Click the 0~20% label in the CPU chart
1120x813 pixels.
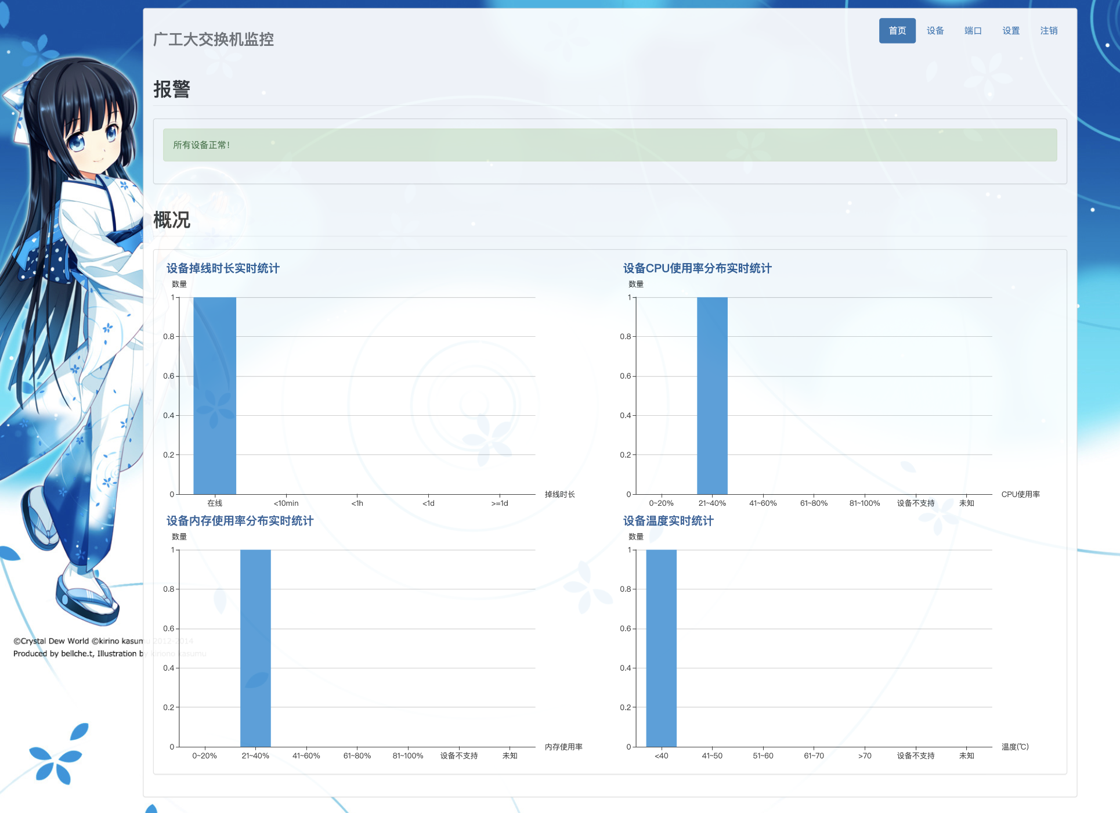(x=662, y=503)
